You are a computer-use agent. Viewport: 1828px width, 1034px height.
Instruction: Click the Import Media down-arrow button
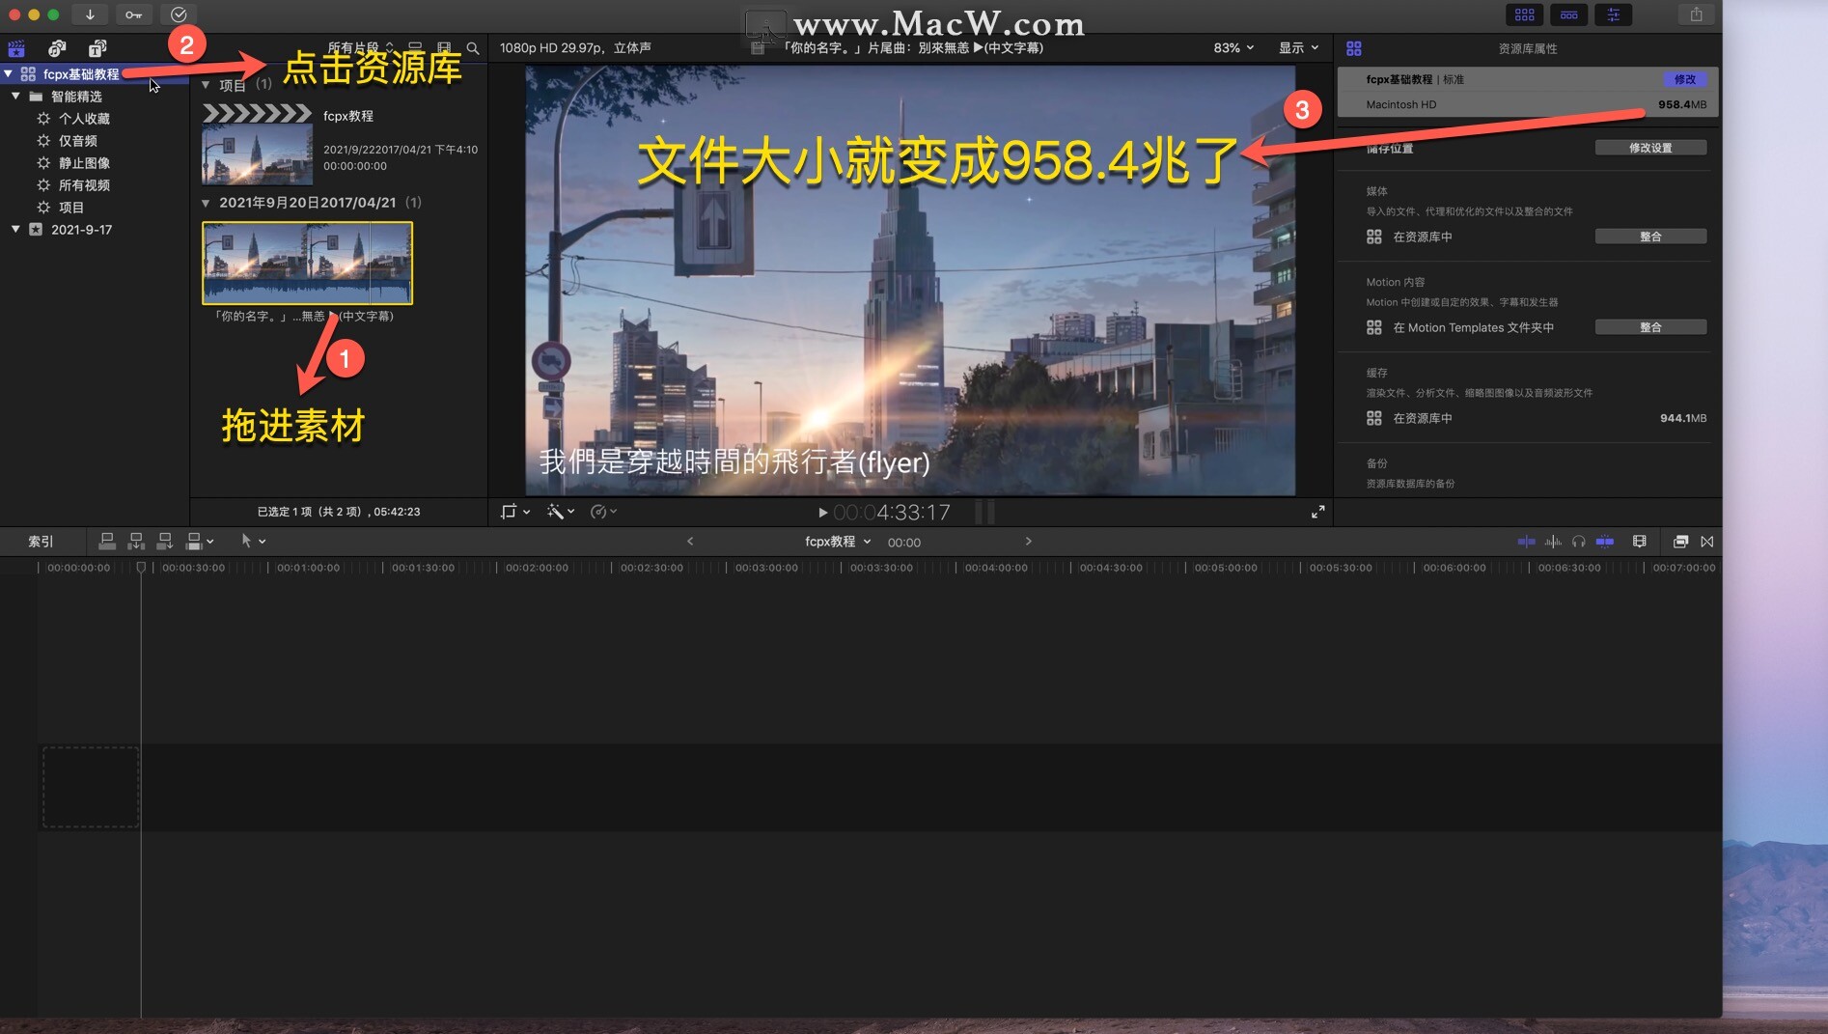(90, 14)
